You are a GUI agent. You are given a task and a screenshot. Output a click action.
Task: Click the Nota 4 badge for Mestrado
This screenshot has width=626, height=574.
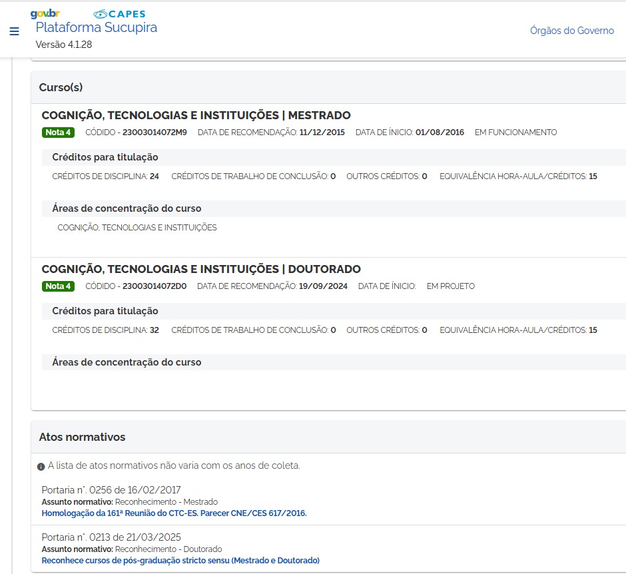[59, 132]
